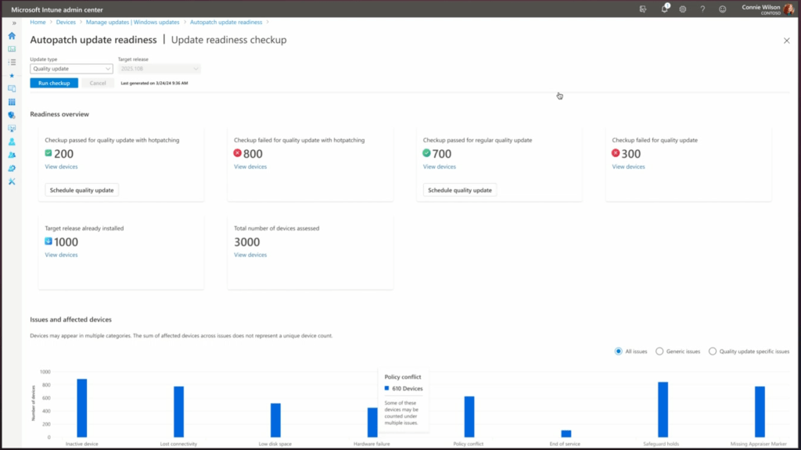Select the Quality update specific issues option
This screenshot has width=801, height=450.
pos(712,352)
